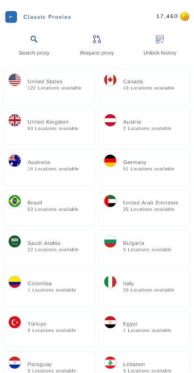Choose the Canada flag icon

110,80
